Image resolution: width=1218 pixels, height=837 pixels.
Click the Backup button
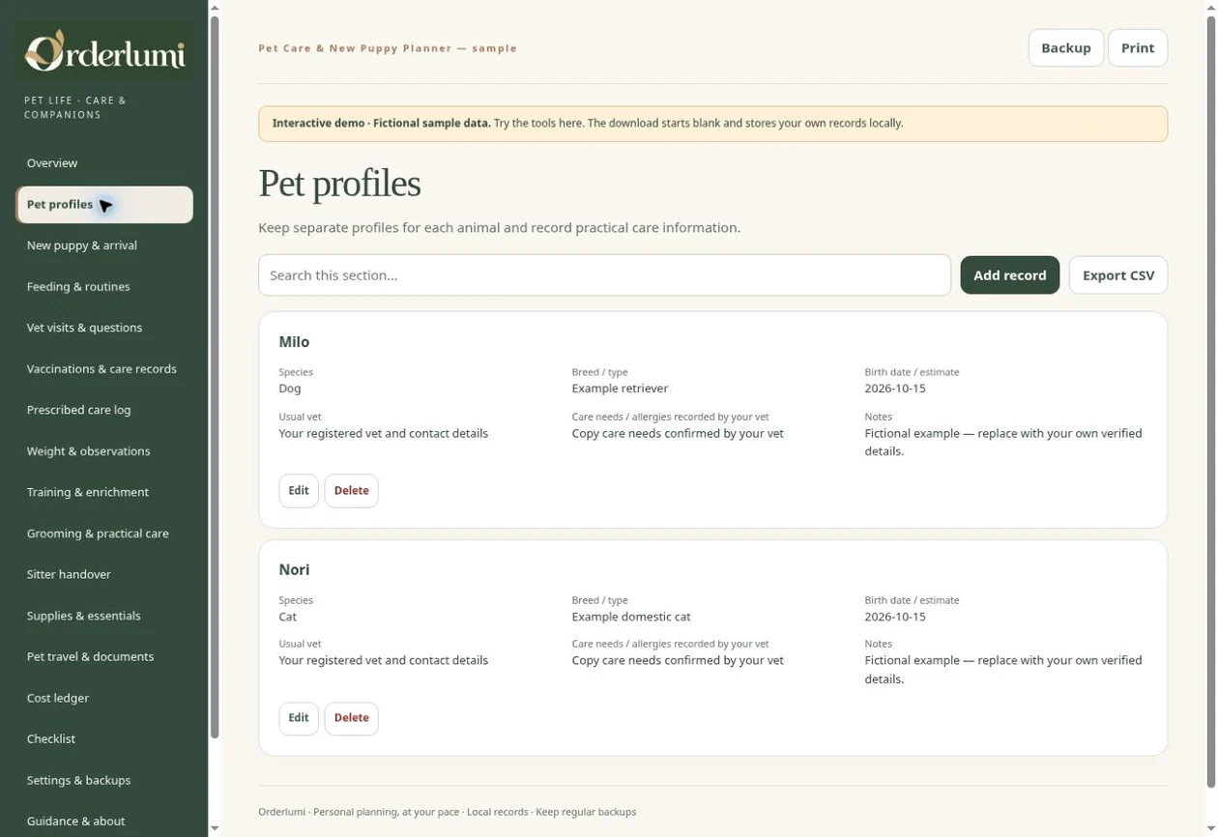(x=1065, y=48)
